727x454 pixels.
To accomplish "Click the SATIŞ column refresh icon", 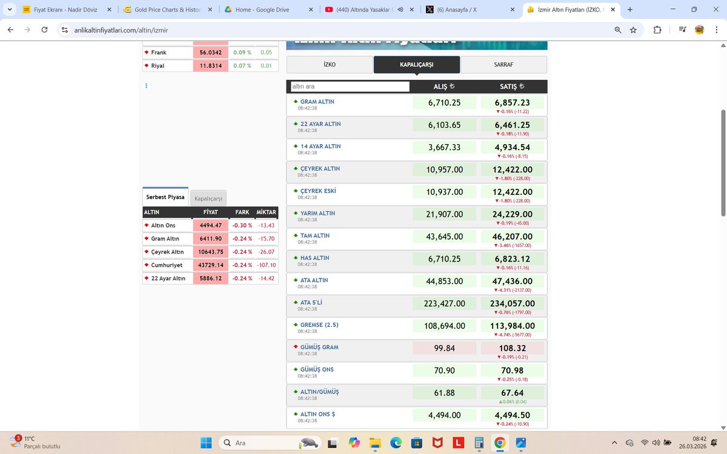I will tap(522, 87).
